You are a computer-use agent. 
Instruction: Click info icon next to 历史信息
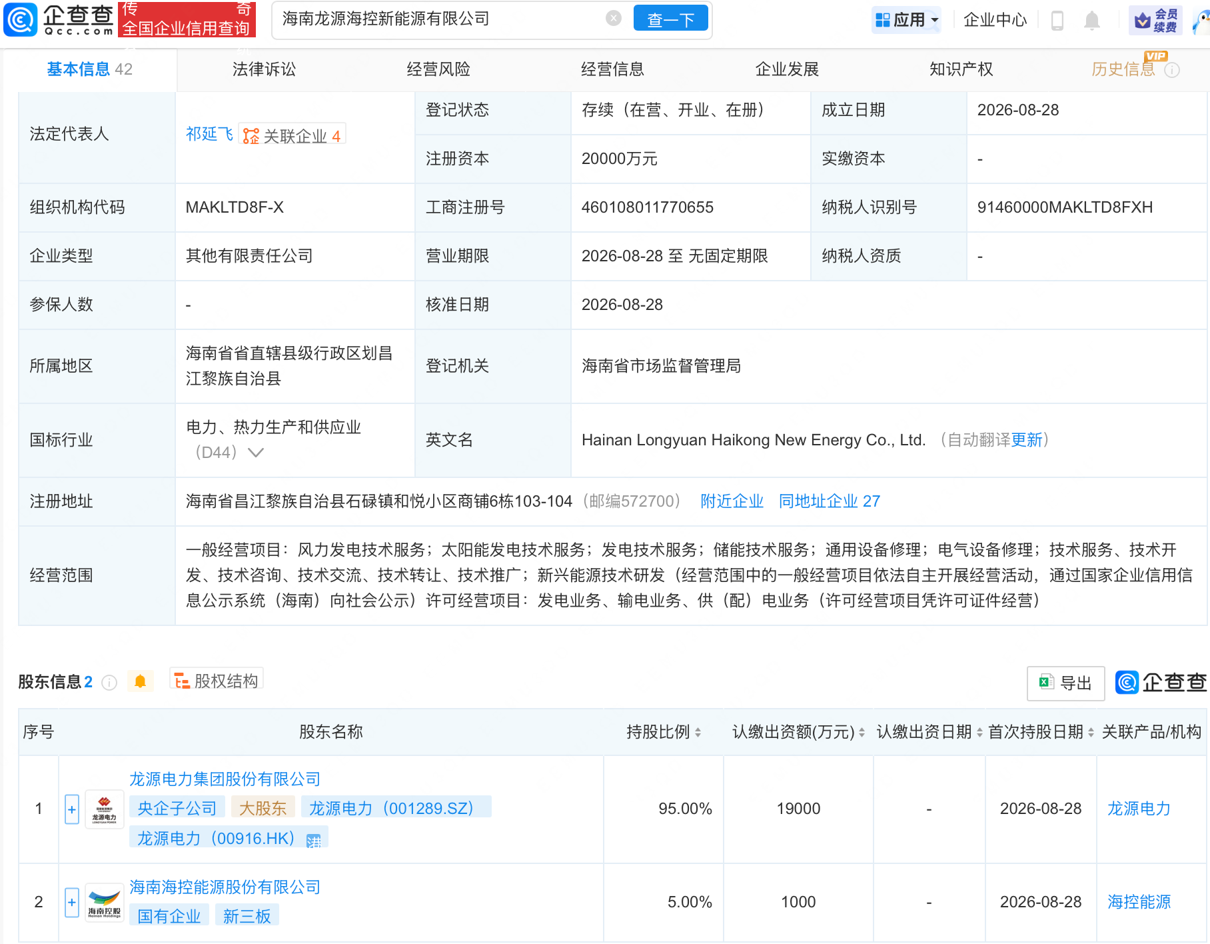point(1172,70)
